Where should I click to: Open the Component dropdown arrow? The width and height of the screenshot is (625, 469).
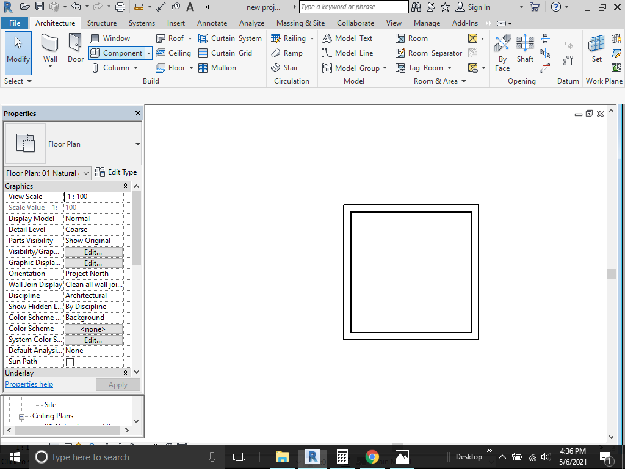(x=148, y=53)
